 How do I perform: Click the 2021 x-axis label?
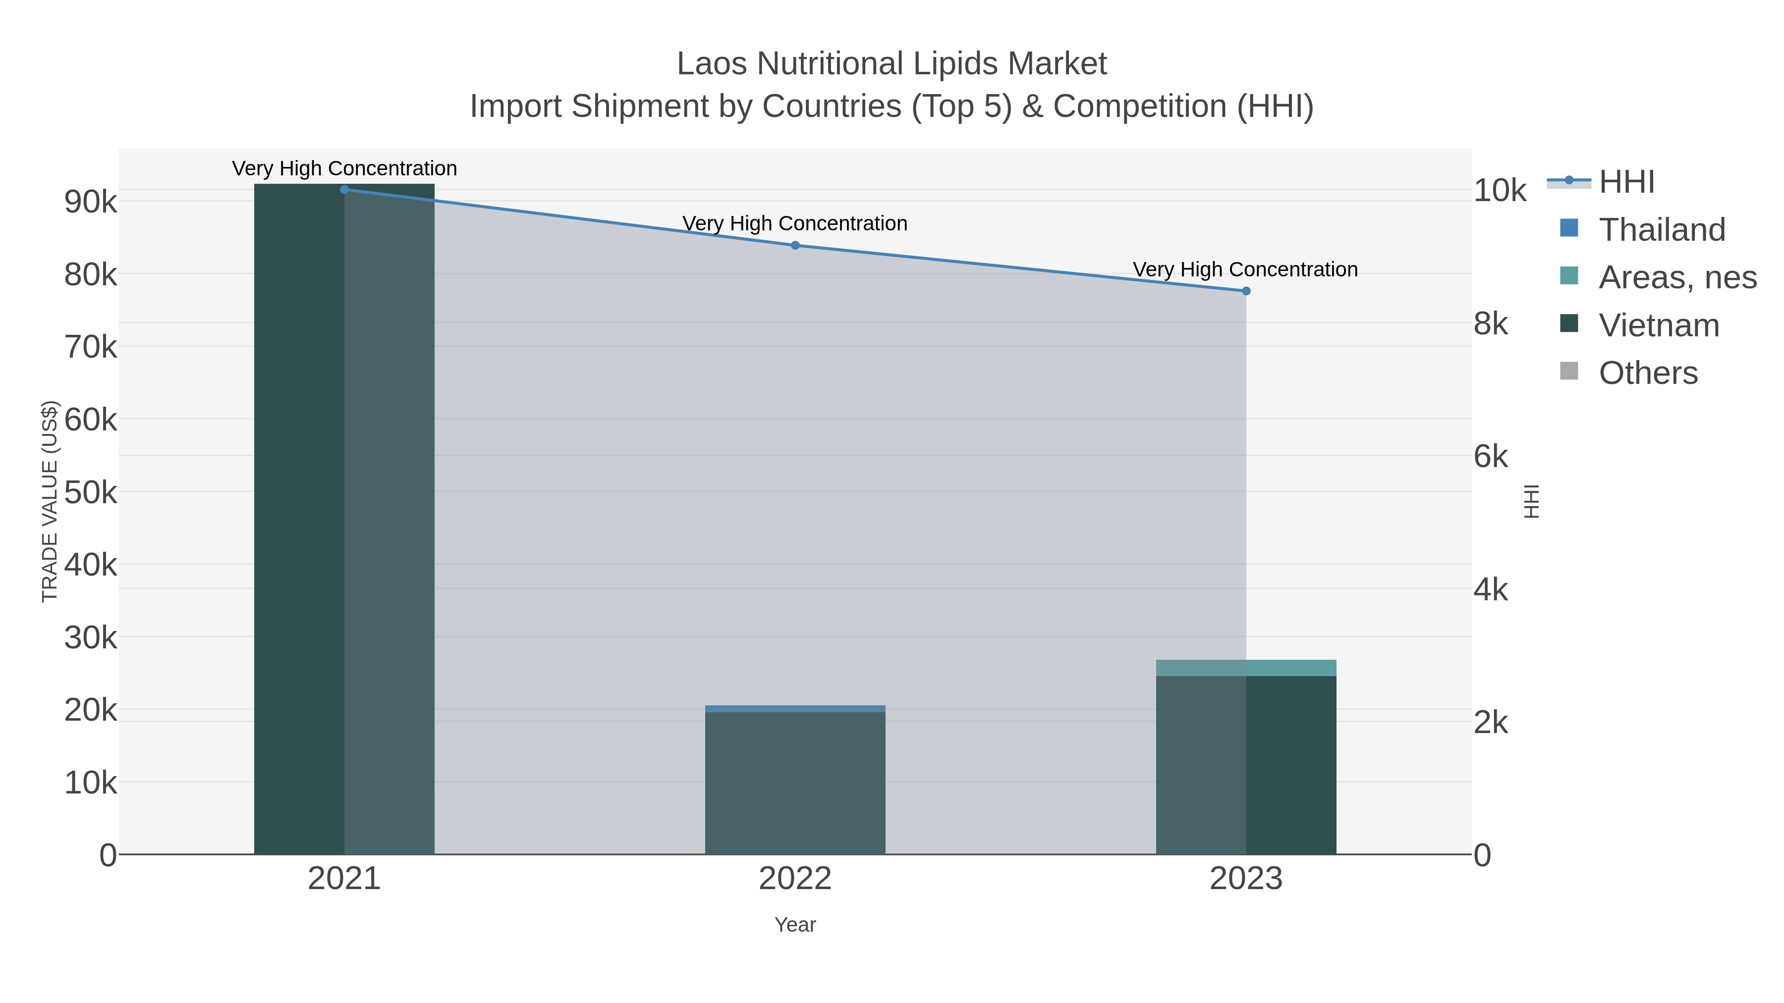[x=344, y=879]
